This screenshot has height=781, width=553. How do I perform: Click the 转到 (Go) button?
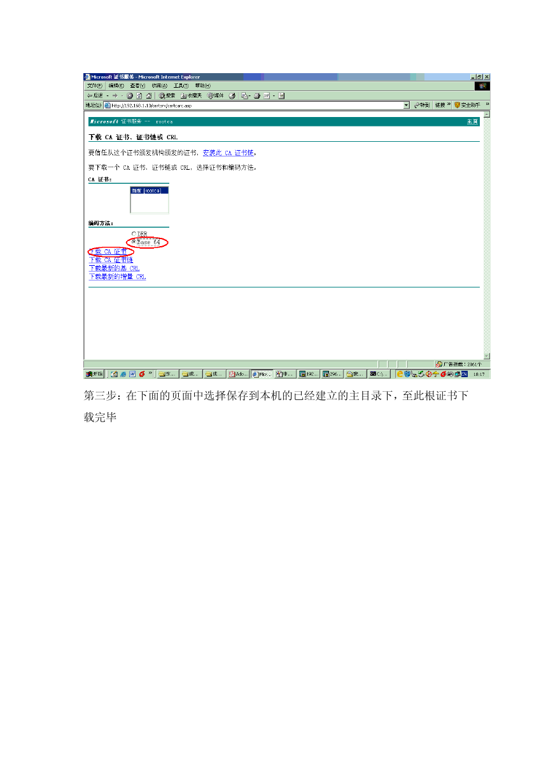(x=421, y=105)
